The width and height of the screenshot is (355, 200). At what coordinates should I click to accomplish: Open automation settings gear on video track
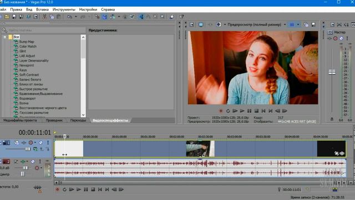point(31,143)
